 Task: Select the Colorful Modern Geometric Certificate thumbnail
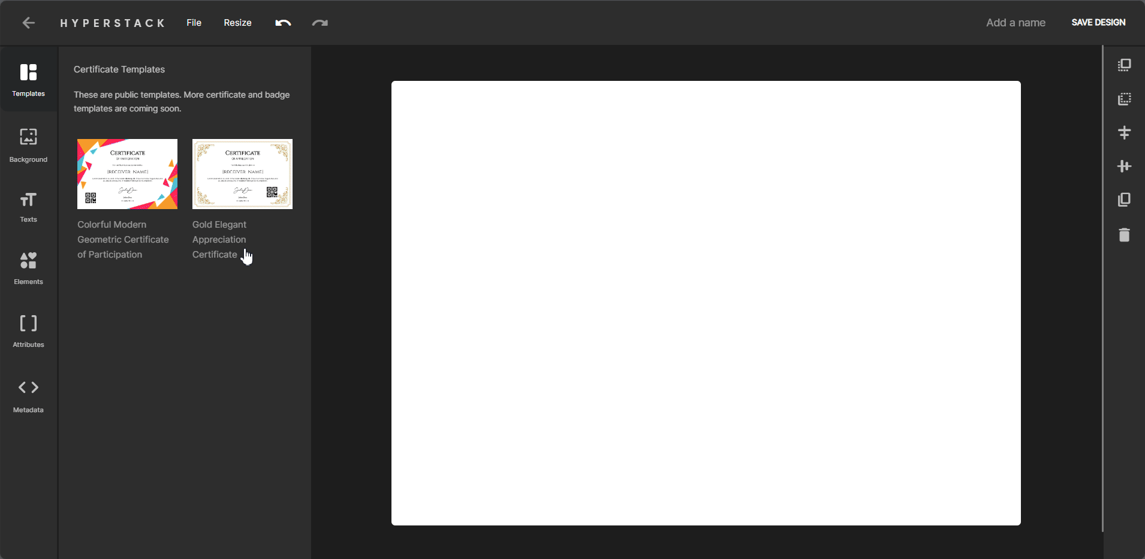(127, 174)
